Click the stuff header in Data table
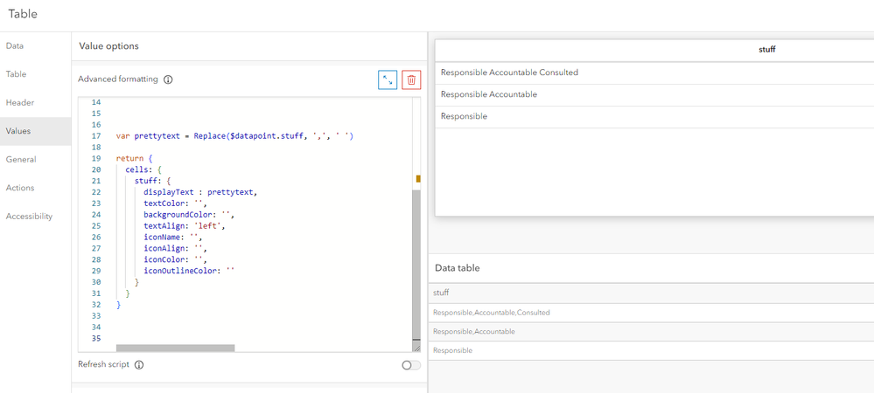874x393 pixels. [x=441, y=293]
